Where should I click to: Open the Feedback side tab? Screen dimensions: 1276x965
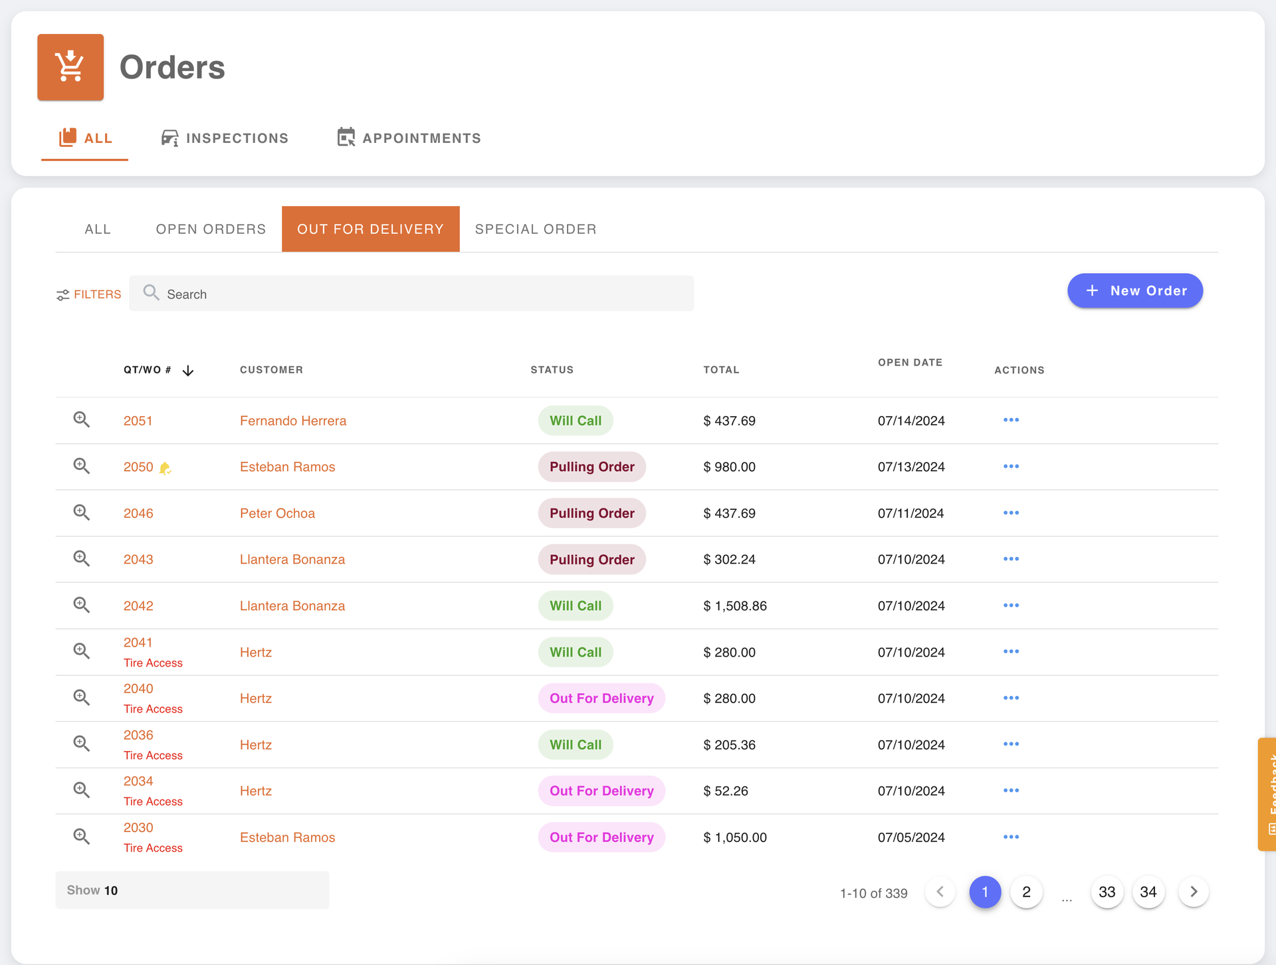1267,794
